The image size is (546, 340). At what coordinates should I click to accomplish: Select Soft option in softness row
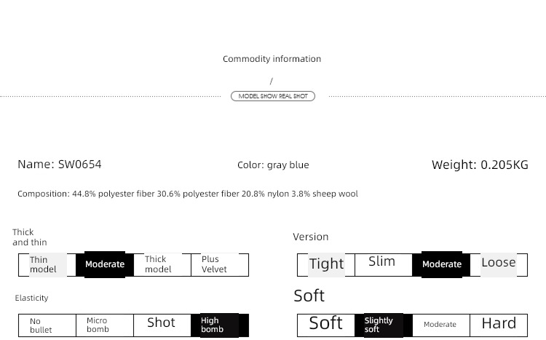326,325
